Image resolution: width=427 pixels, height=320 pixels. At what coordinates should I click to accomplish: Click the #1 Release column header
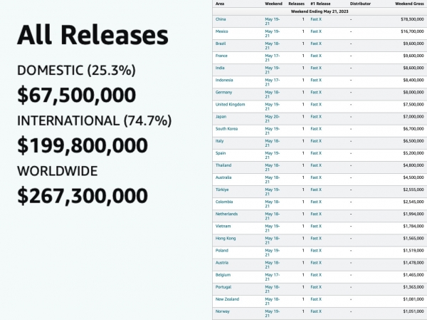[x=320, y=4]
